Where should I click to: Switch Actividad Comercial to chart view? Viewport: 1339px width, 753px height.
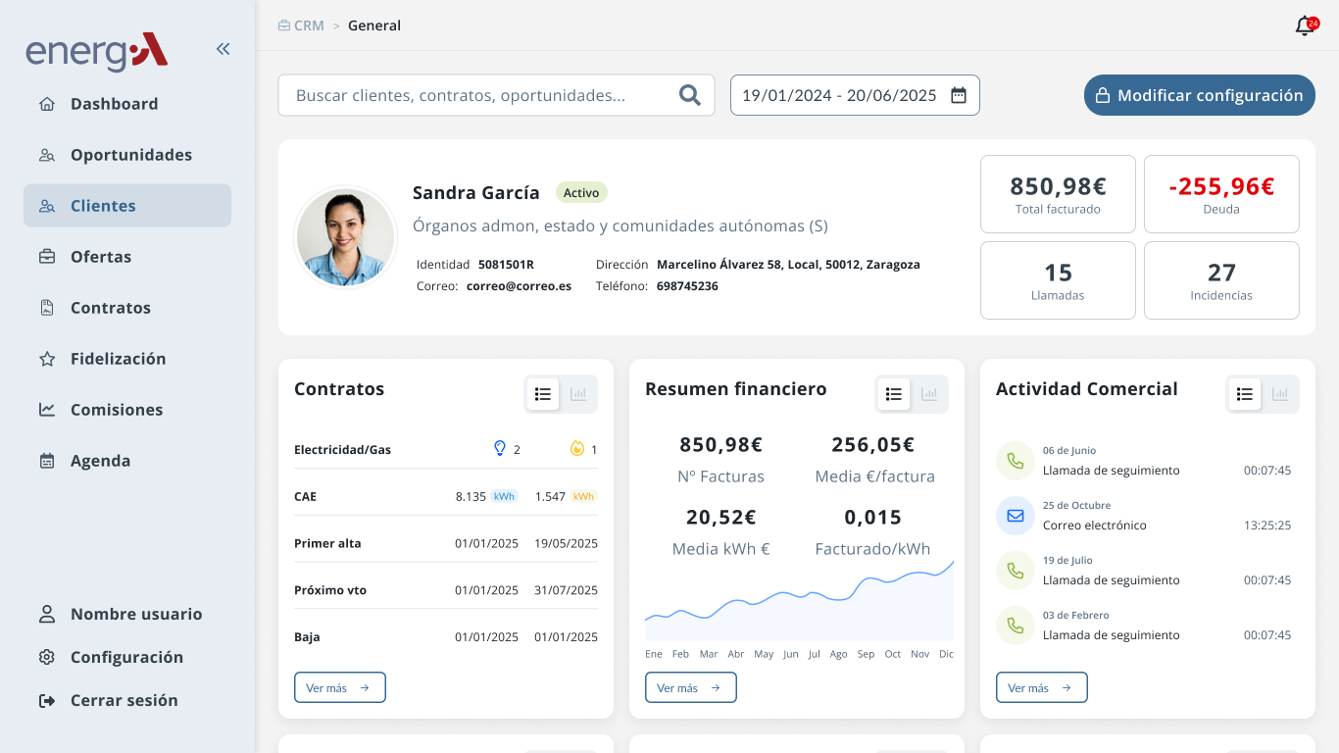coord(1280,394)
